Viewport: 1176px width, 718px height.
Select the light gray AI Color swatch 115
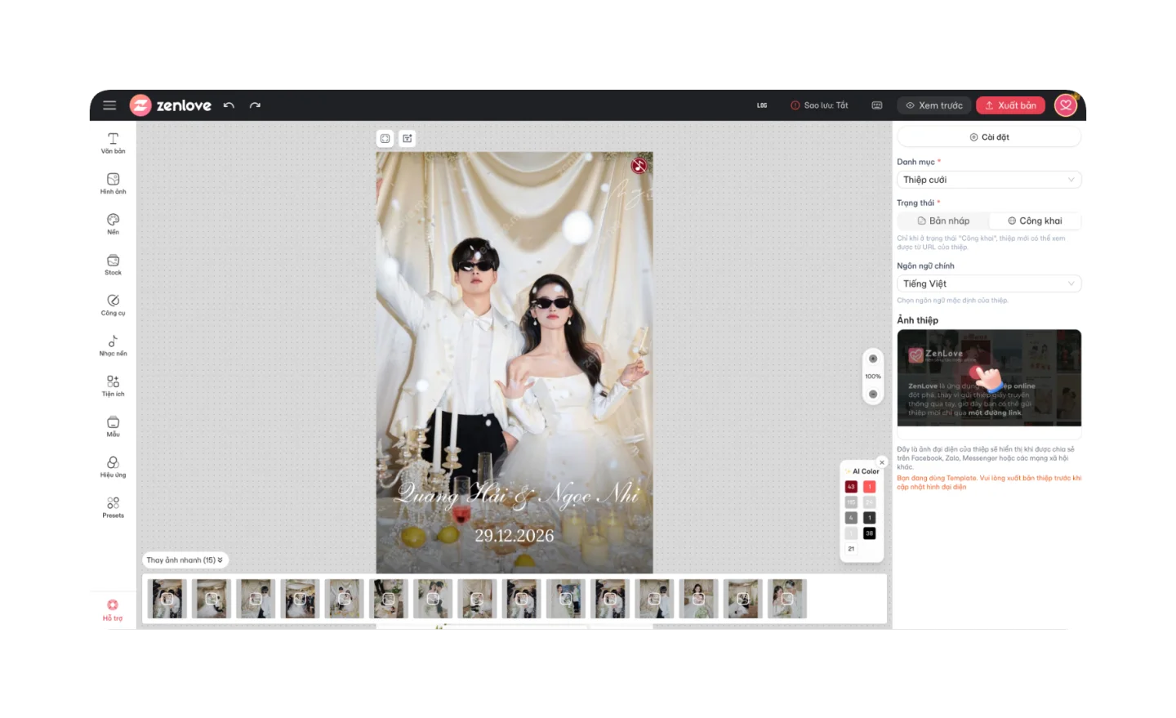[851, 502]
